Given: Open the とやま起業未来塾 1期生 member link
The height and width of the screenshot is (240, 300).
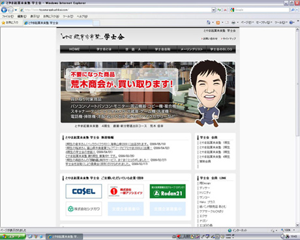Looking at the screenshot, I should coord(215,143).
